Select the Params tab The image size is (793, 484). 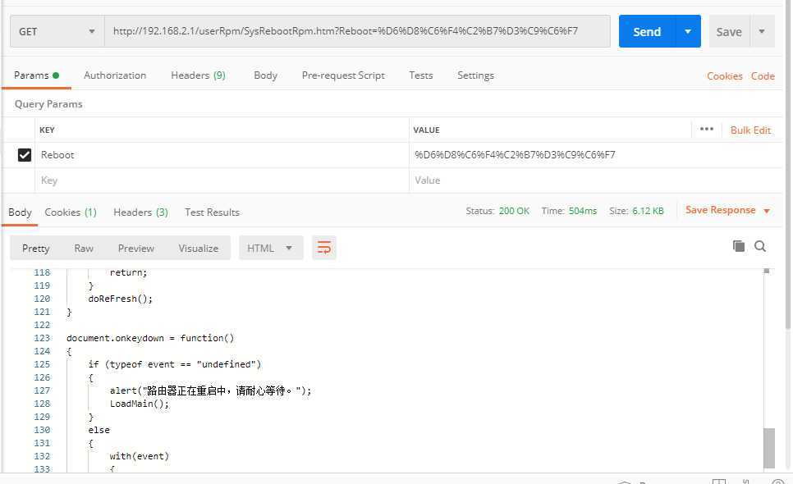[x=36, y=75]
